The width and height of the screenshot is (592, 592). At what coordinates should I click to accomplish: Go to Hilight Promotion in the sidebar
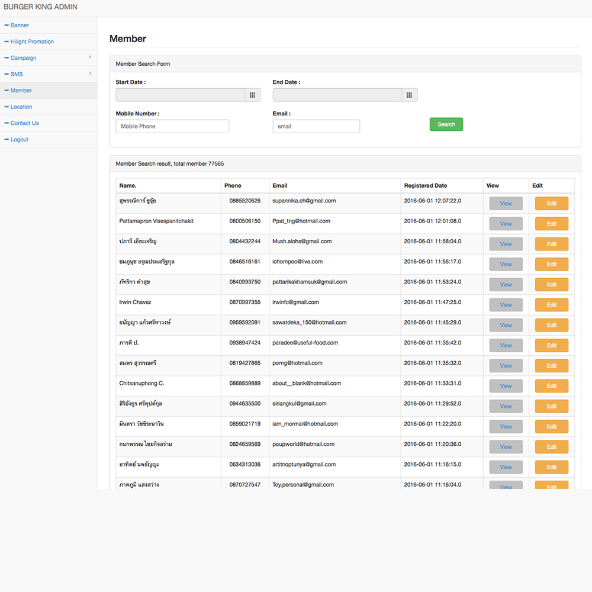coord(32,41)
